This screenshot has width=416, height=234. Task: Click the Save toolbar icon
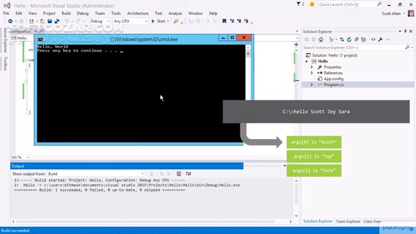click(49, 21)
